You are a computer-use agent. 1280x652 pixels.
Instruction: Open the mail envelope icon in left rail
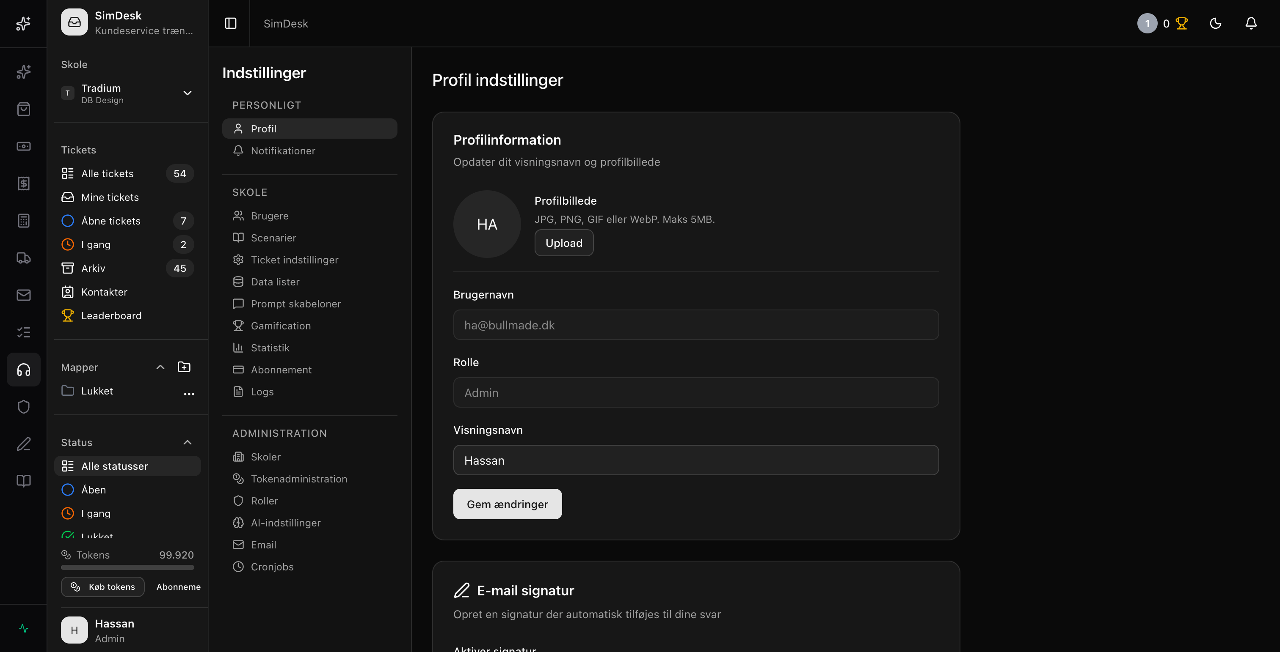(23, 295)
